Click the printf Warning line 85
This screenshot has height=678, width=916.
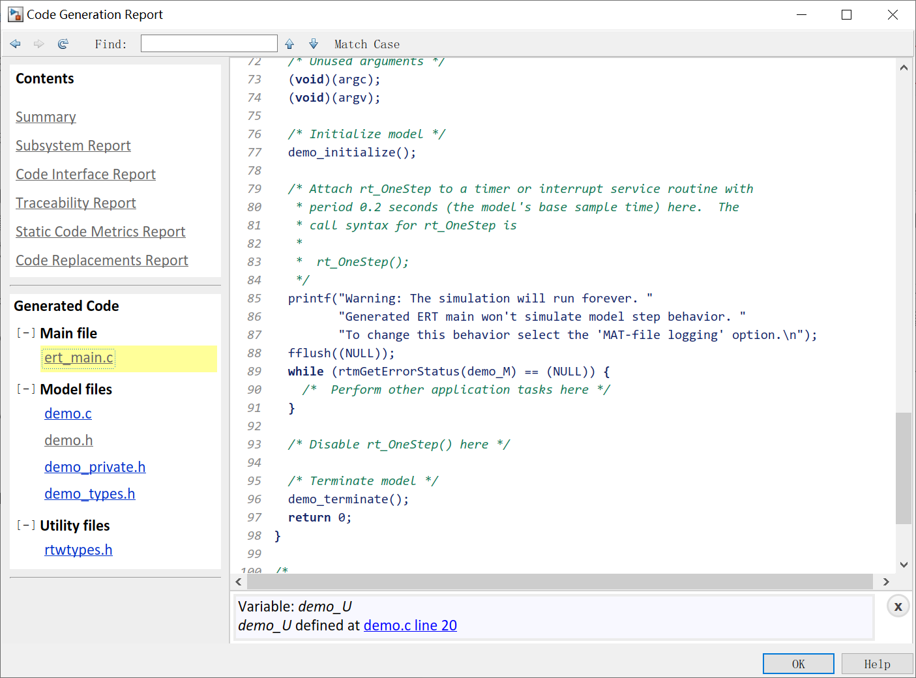coord(471,298)
